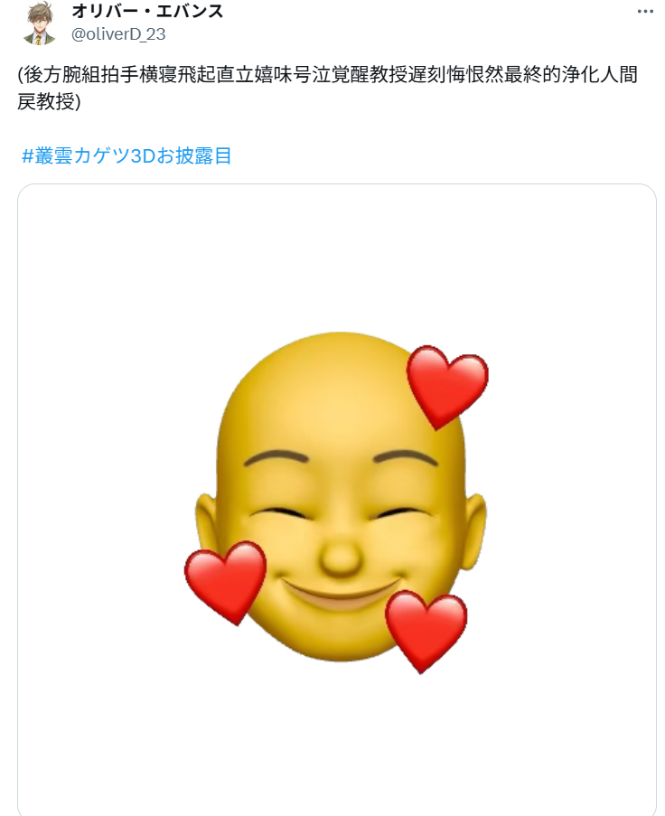The height and width of the screenshot is (816, 665).
Task: Open the three-dot more options menu
Action: [x=645, y=11]
